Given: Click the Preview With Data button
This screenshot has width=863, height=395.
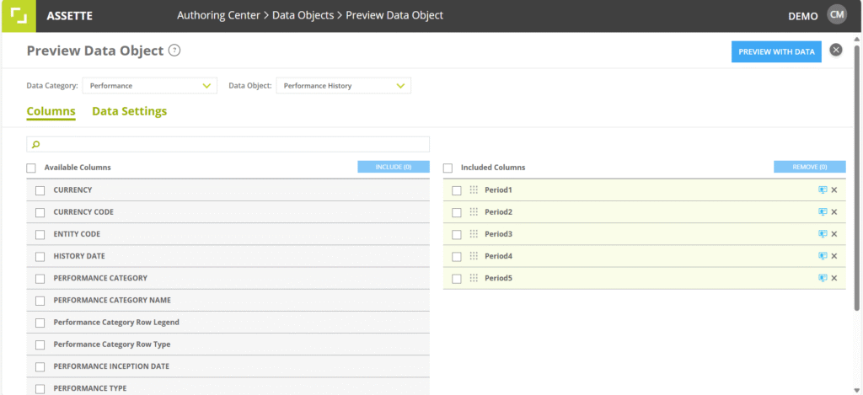Looking at the screenshot, I should coord(776,51).
